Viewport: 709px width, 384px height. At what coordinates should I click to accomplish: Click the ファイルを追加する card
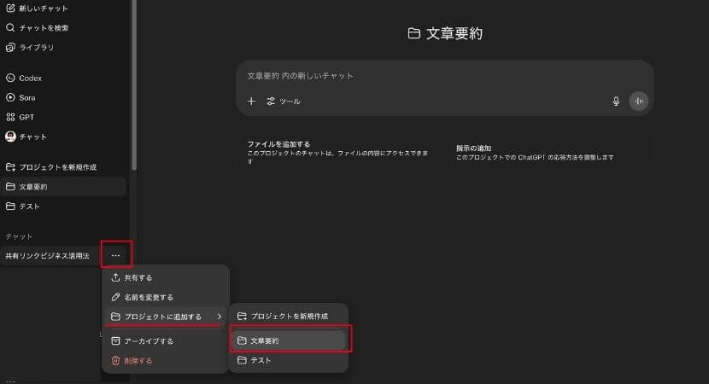coord(338,153)
